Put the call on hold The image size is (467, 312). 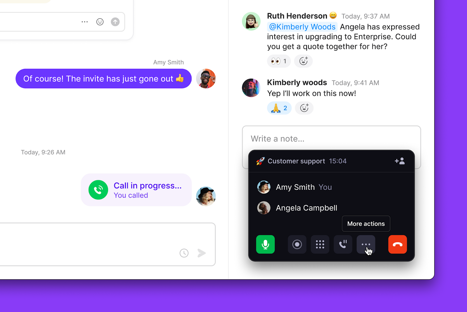click(343, 244)
